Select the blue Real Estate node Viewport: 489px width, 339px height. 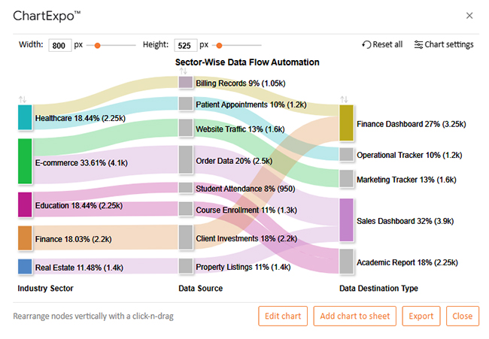click(x=25, y=267)
